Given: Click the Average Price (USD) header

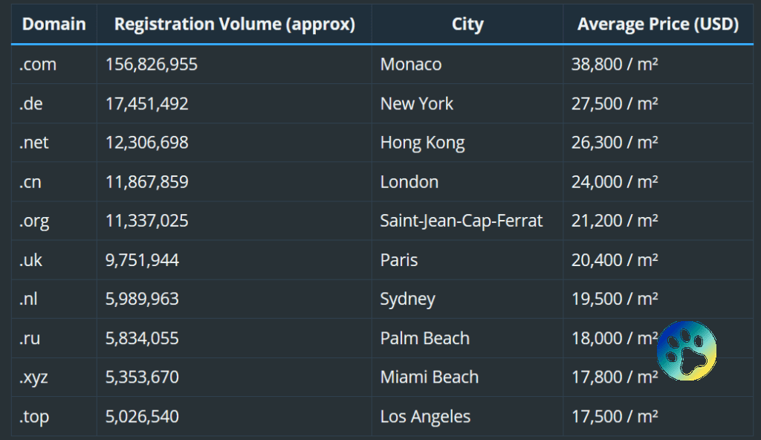Looking at the screenshot, I should coord(658,25).
